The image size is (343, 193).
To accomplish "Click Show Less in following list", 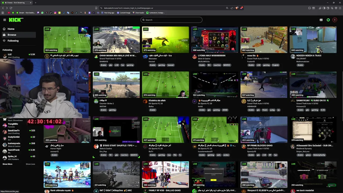I will point(30,164).
